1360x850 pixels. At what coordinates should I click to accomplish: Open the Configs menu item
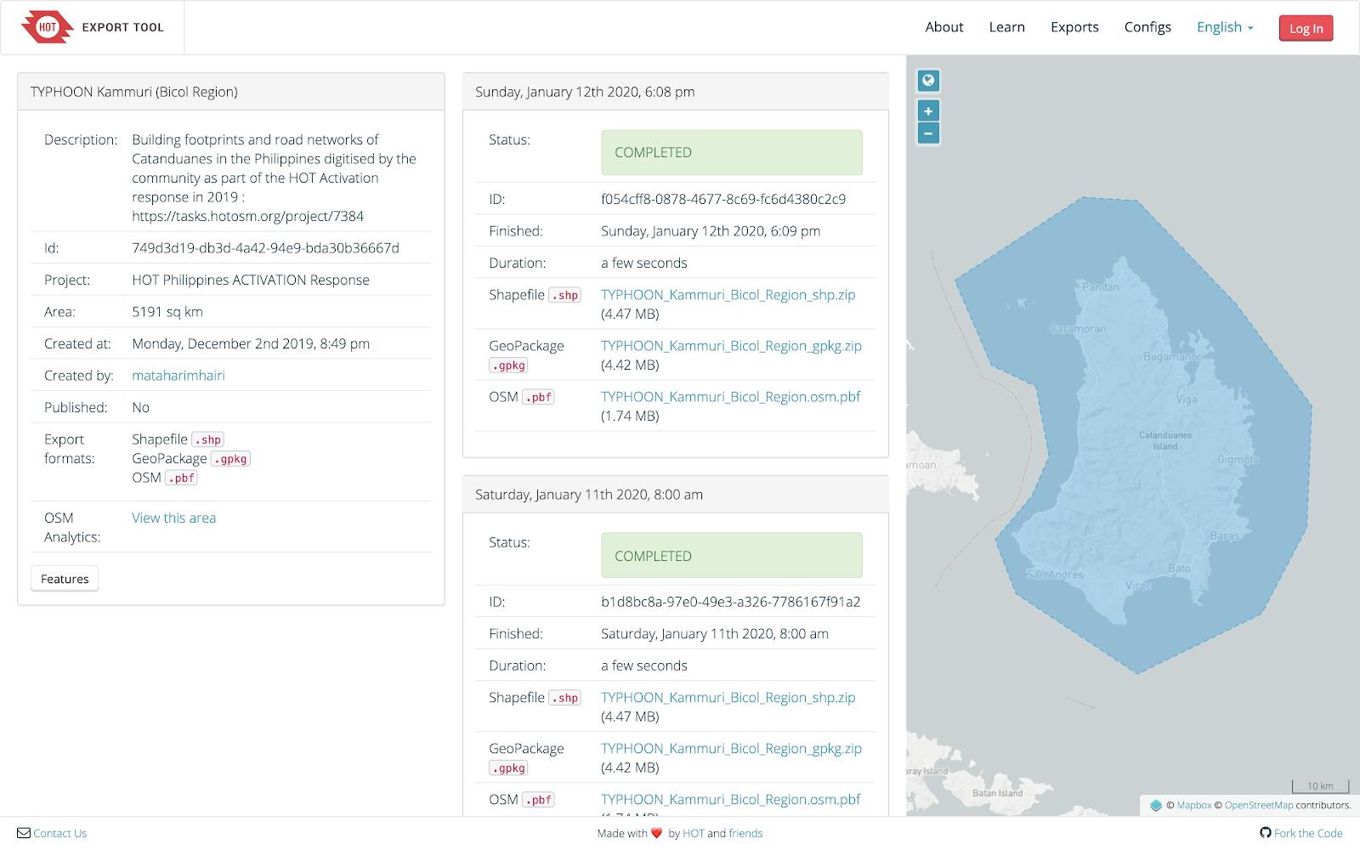pos(1147,27)
